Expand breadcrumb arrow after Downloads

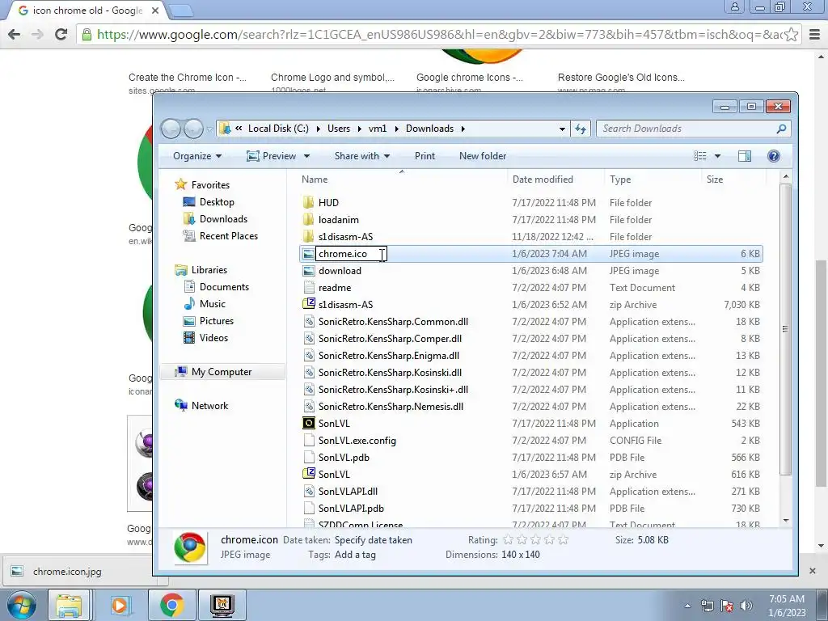pyautogui.click(x=463, y=129)
